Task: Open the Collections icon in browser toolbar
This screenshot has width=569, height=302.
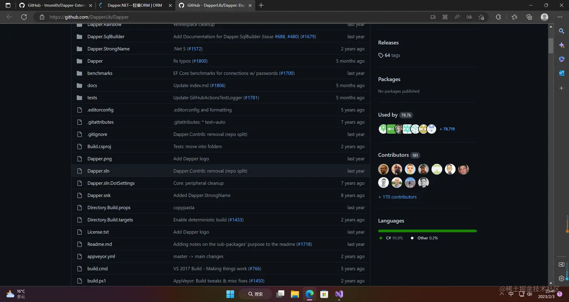Action: tap(529, 17)
